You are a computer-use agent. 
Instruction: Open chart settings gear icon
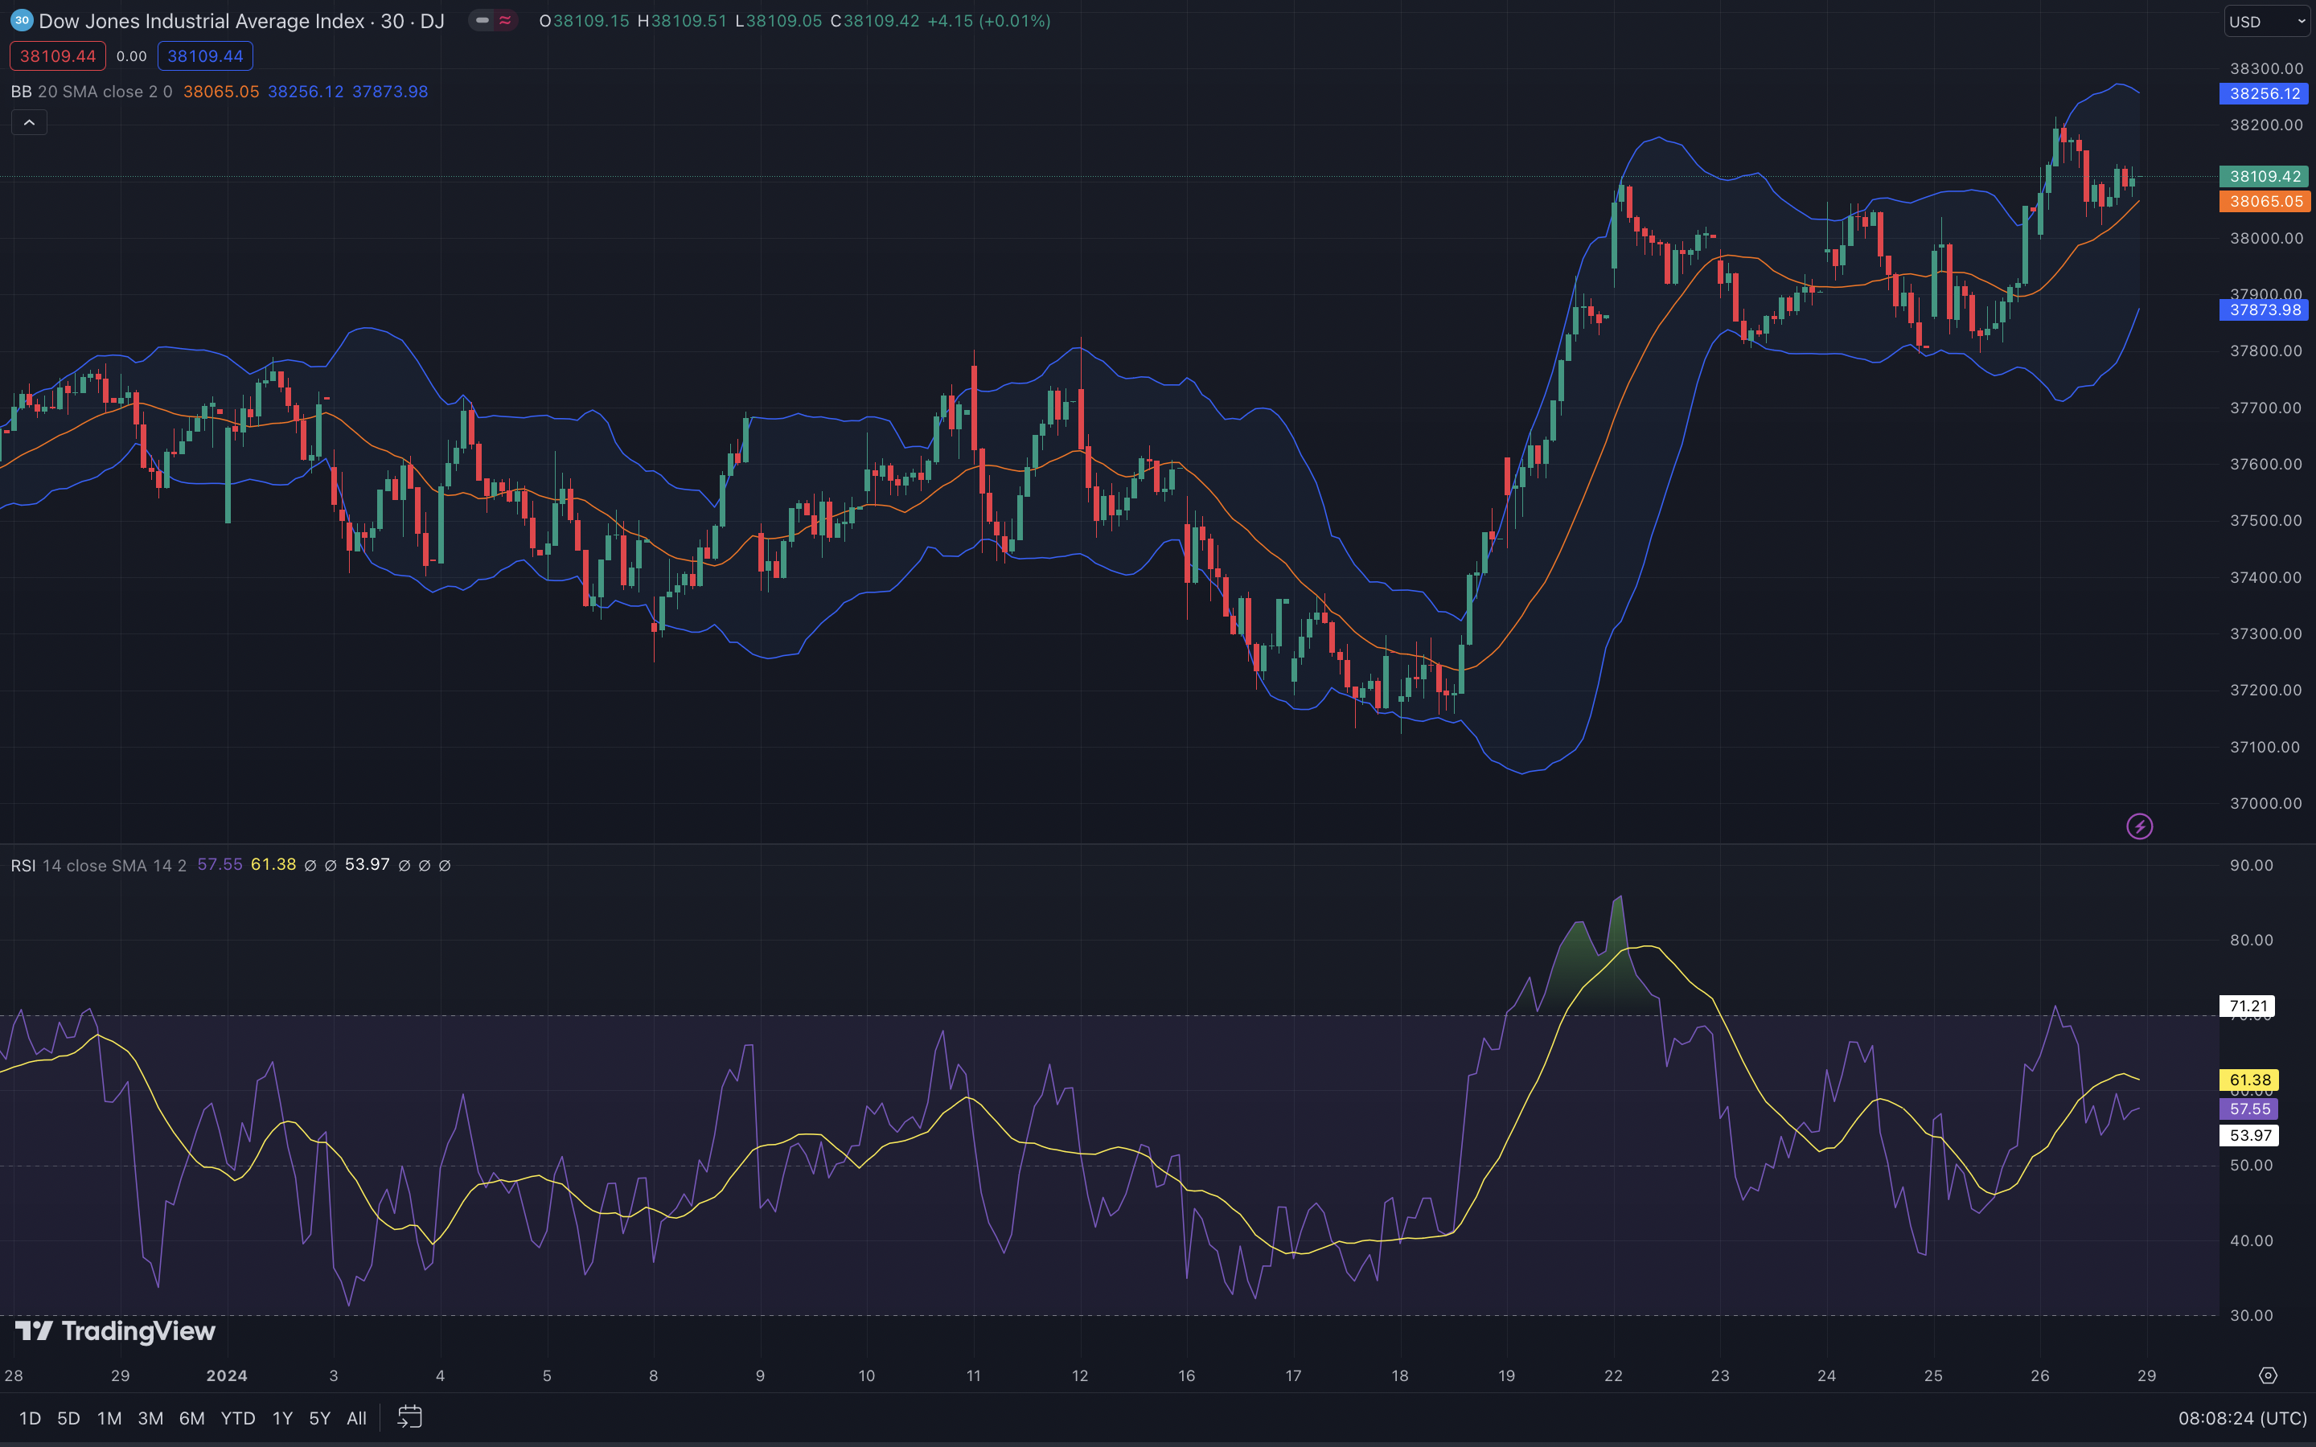2267,1375
